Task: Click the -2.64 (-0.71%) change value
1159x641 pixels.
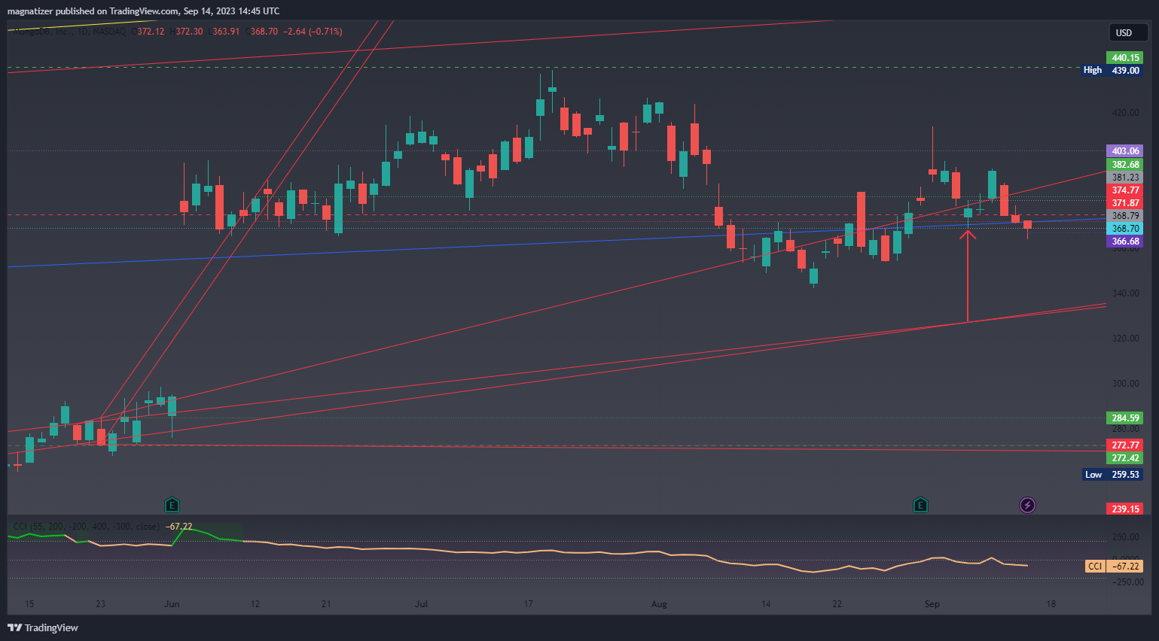Action: 313,32
